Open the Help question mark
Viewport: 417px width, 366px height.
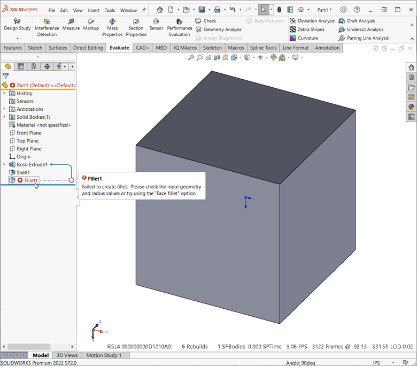tap(357, 10)
